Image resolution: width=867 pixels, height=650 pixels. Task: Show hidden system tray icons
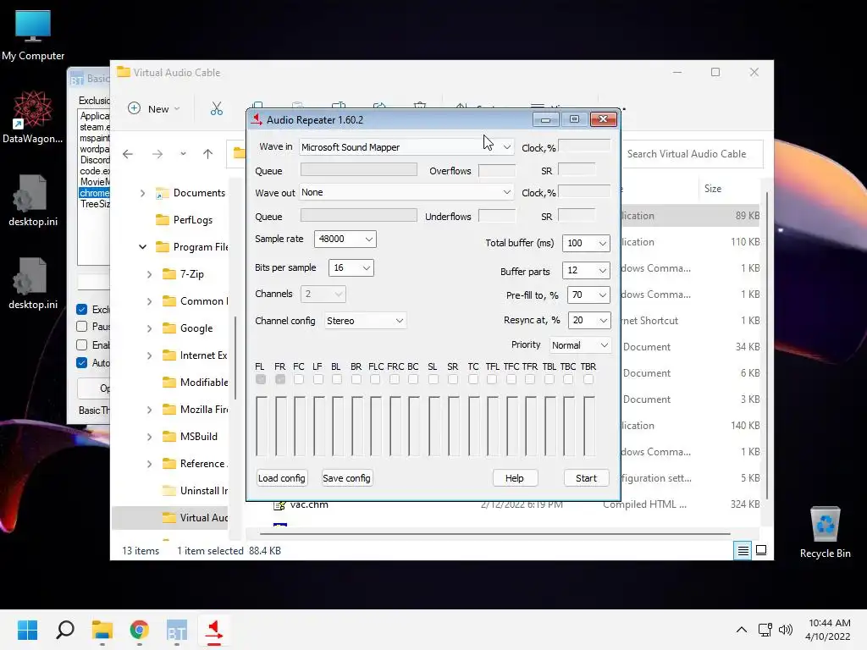click(x=742, y=630)
